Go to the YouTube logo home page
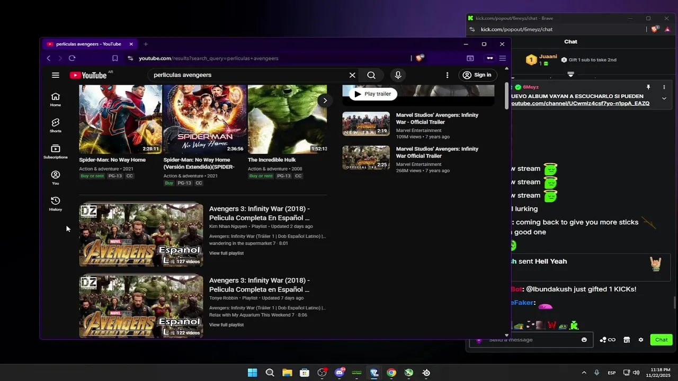Viewport: 678px width, 381px height. click(88, 75)
